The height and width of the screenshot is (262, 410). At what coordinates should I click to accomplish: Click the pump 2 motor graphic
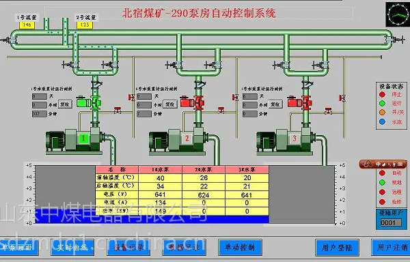tap(159, 141)
